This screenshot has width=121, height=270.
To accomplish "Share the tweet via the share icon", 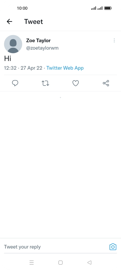I will click(106, 83).
